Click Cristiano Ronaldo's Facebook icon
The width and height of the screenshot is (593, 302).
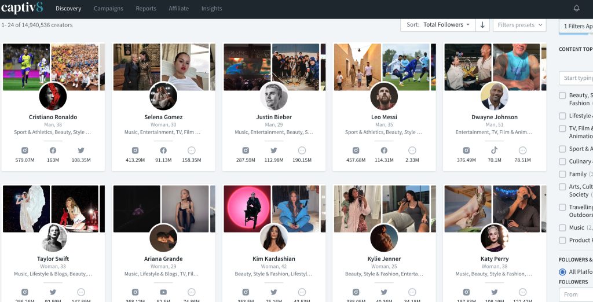pos(53,150)
